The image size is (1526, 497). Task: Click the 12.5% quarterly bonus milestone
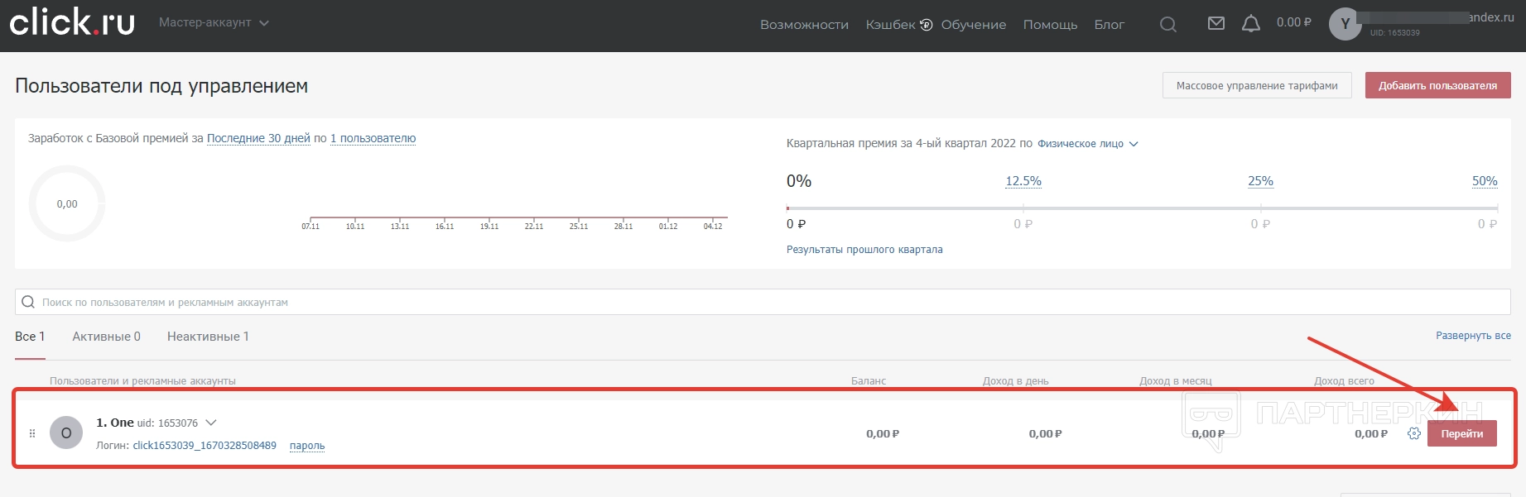point(1023,181)
